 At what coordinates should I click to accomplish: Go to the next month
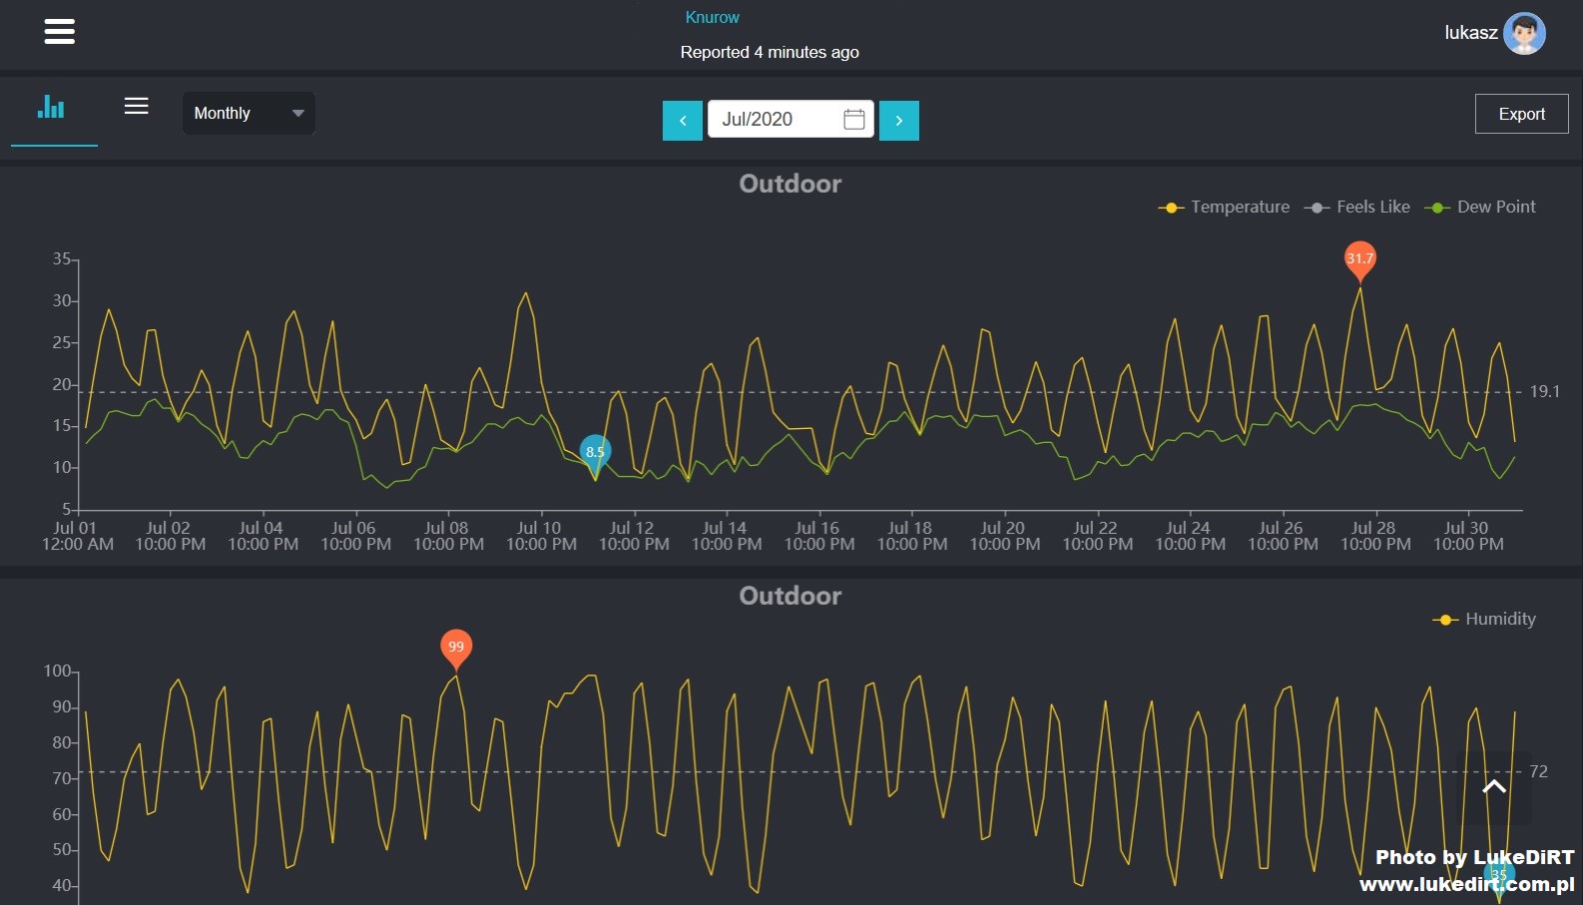coord(898,121)
